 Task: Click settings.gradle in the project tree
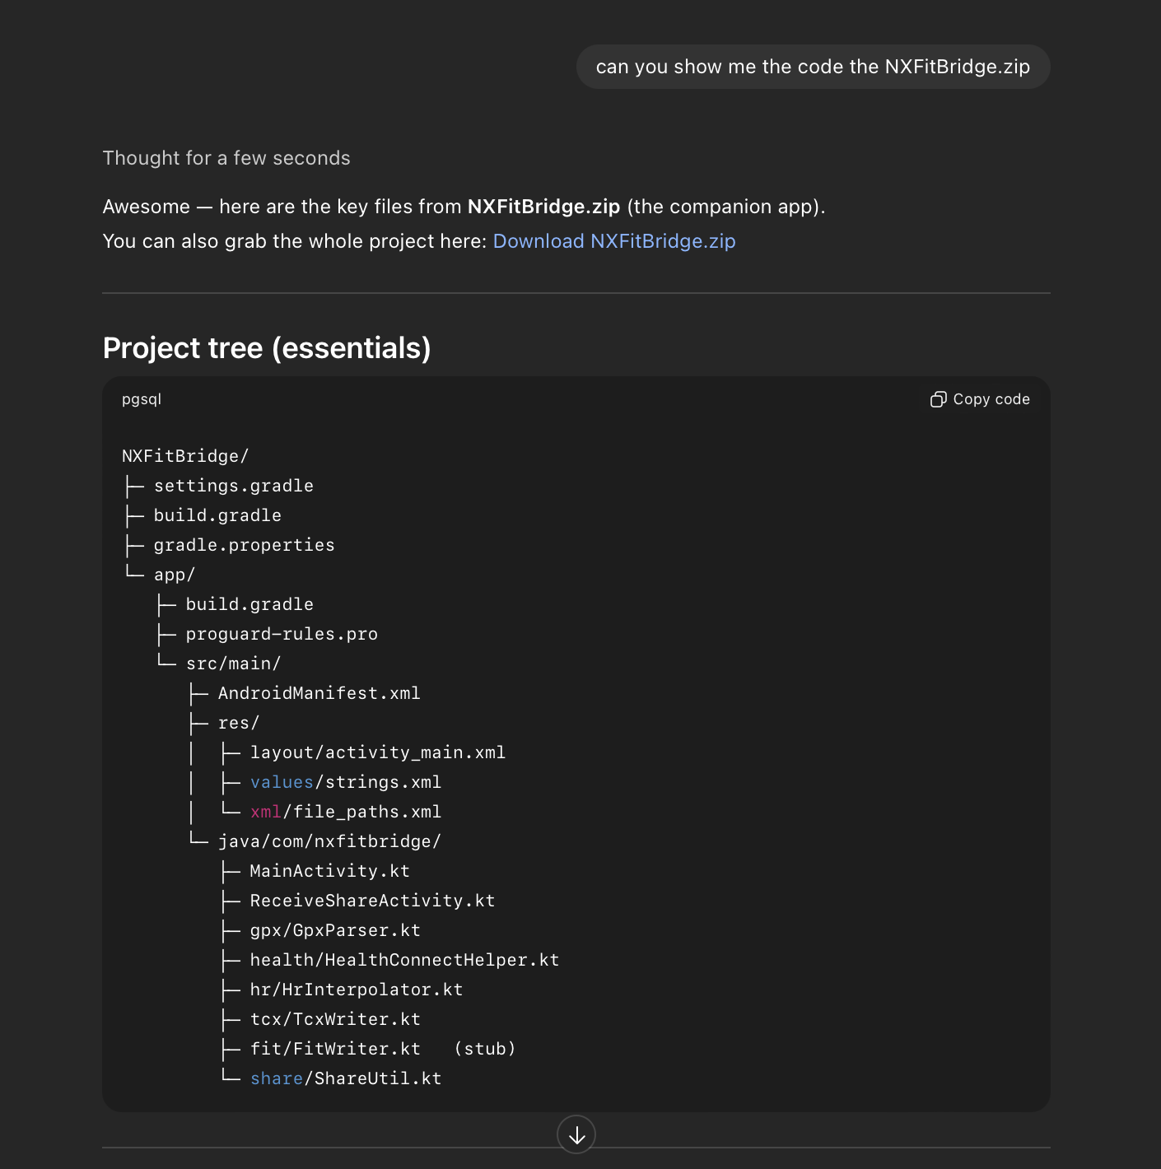pyautogui.click(x=233, y=486)
